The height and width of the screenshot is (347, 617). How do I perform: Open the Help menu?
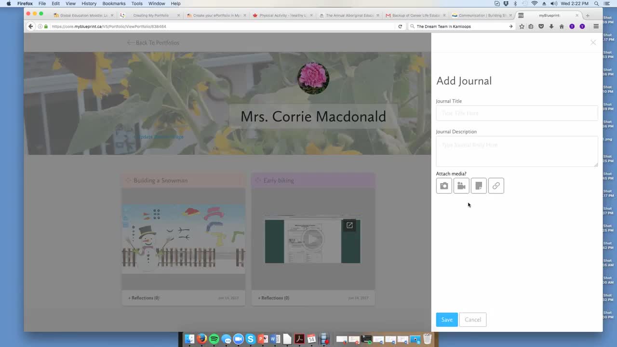pyautogui.click(x=175, y=3)
